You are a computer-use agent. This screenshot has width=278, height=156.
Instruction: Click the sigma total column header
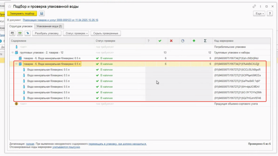pyautogui.click(x=205, y=41)
